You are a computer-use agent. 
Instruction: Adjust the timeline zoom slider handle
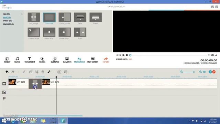pyautogui.click(x=194, y=72)
